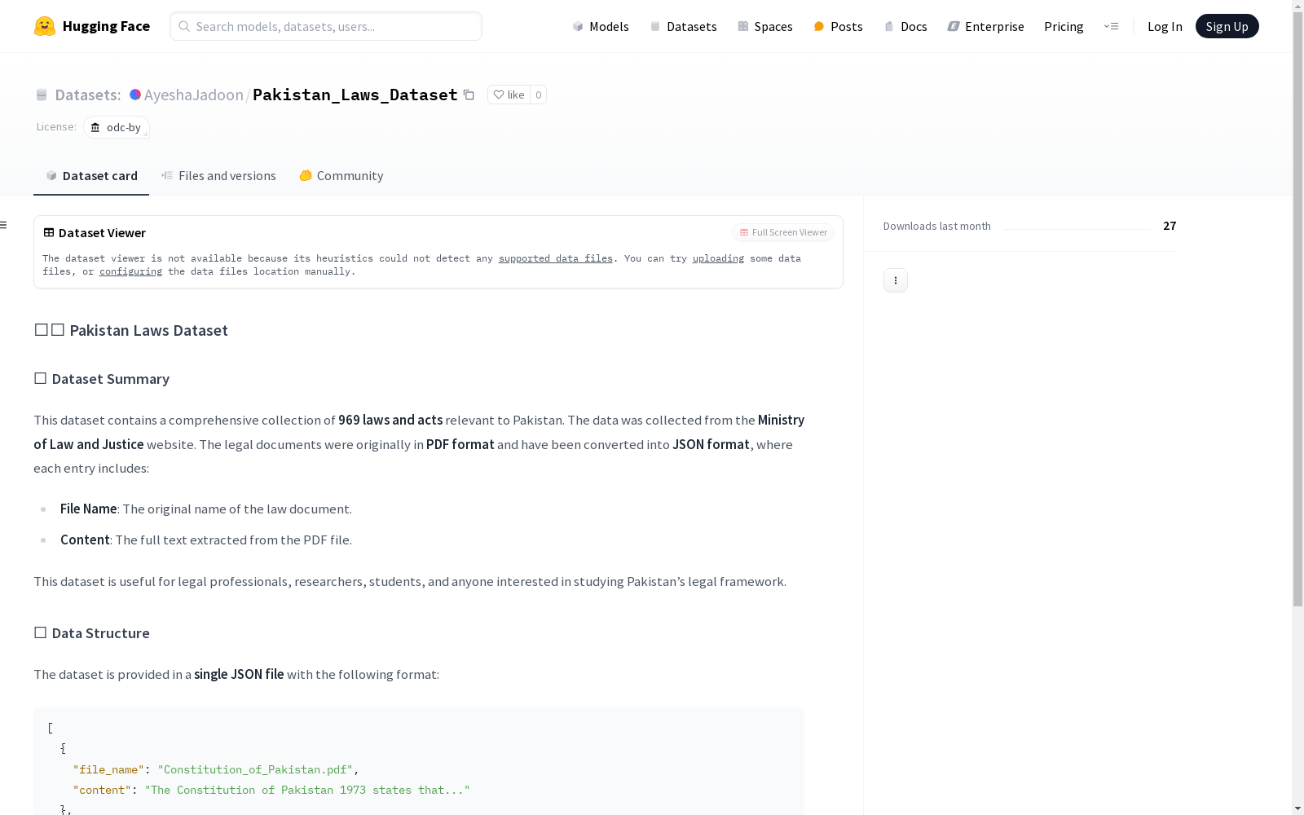Go to Spaces
The width and height of the screenshot is (1304, 815).
pyautogui.click(x=764, y=26)
